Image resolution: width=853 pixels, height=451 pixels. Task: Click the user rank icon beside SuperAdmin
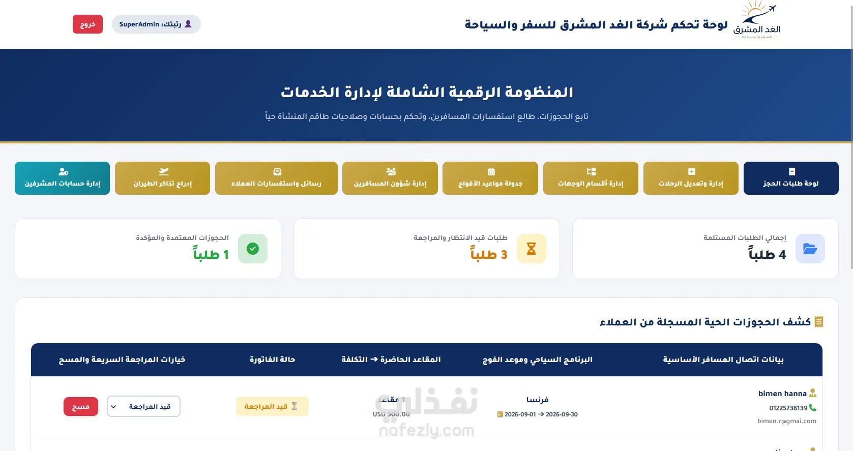pyautogui.click(x=188, y=24)
